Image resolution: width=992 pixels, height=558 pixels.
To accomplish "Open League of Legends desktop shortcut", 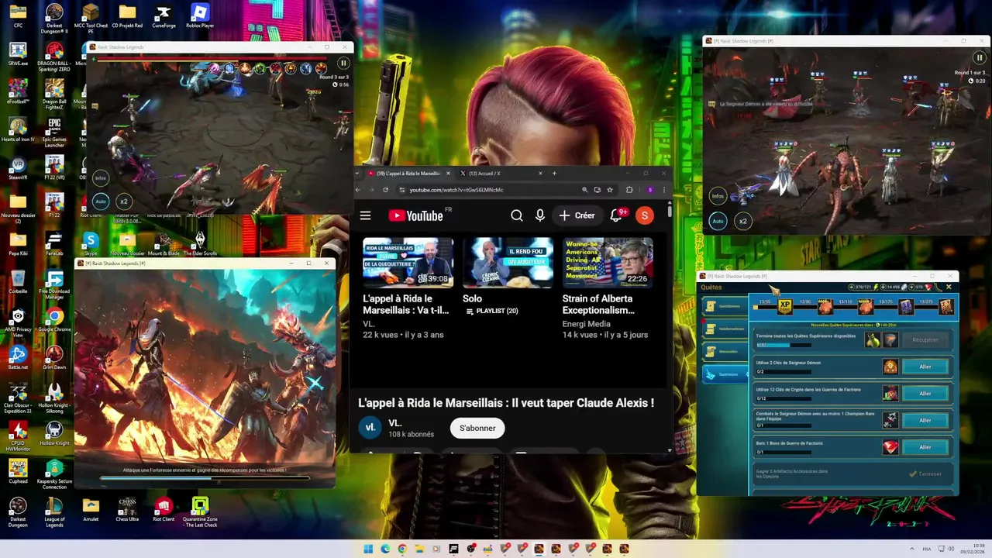I will (x=54, y=511).
